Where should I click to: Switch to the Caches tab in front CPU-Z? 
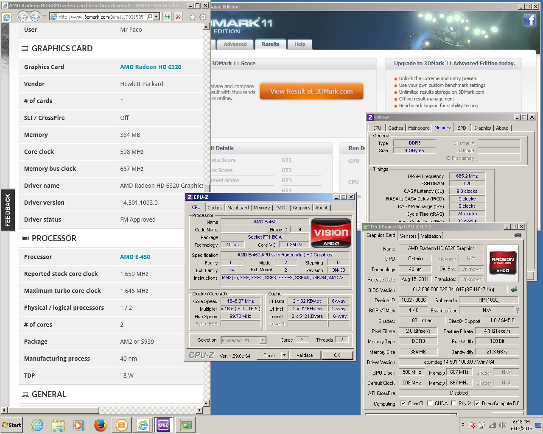tap(215, 208)
